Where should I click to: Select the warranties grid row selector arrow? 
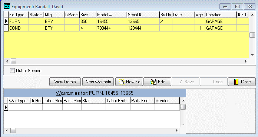6,107
